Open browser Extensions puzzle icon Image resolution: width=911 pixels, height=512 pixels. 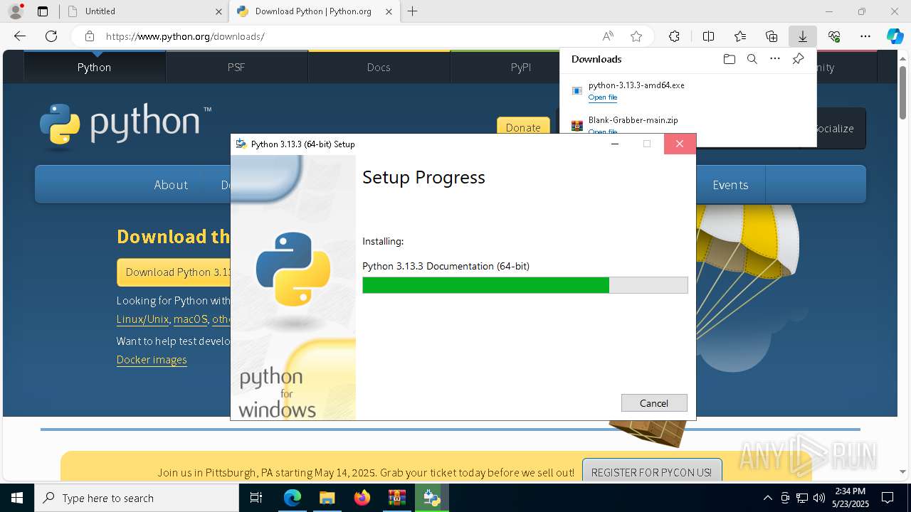pyautogui.click(x=674, y=36)
